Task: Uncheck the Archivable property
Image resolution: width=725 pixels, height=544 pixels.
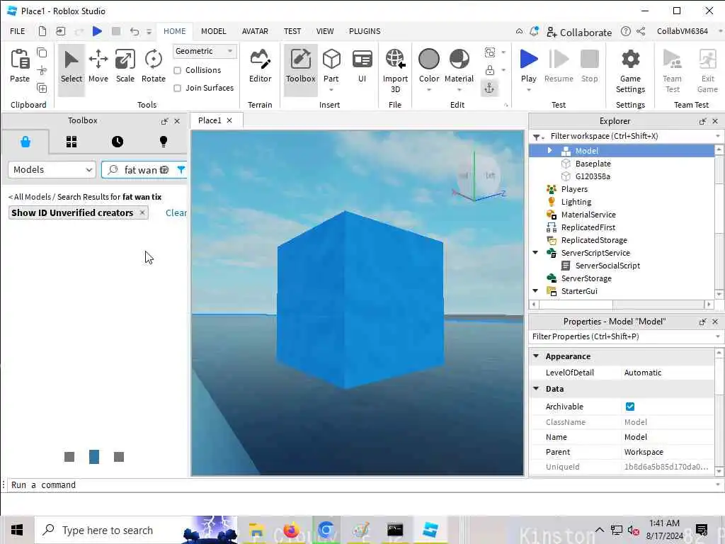Action: point(629,407)
